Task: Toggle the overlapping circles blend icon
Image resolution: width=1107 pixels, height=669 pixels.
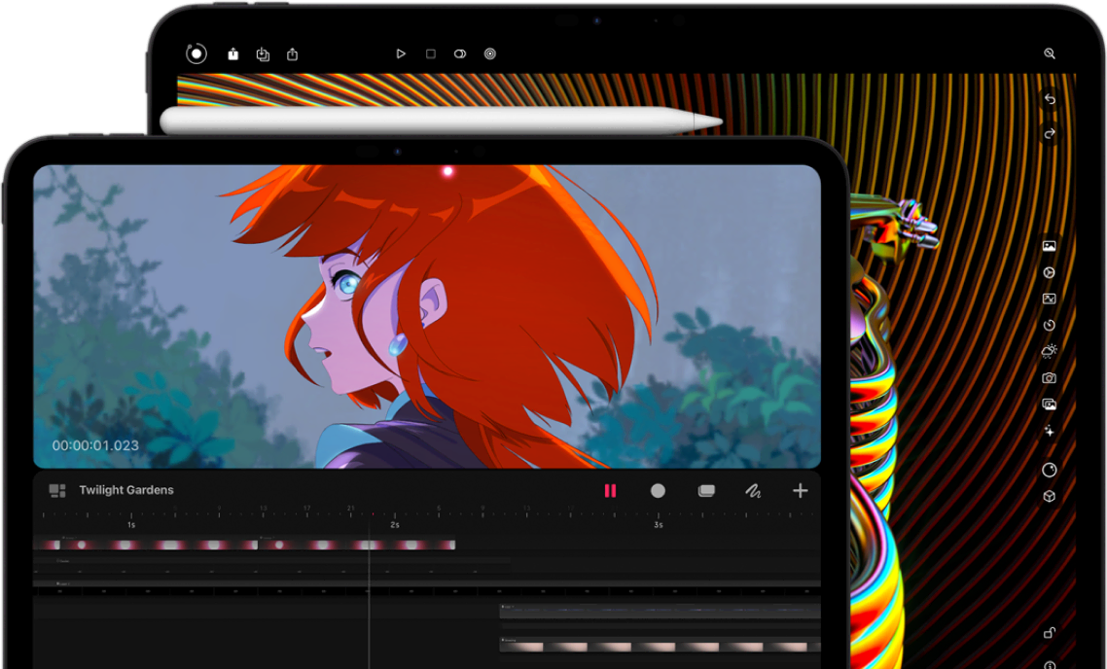Action: pyautogui.click(x=460, y=54)
